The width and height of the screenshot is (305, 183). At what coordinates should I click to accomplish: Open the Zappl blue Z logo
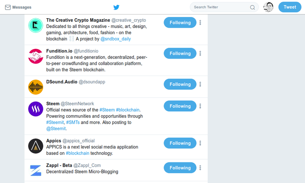(x=36, y=170)
